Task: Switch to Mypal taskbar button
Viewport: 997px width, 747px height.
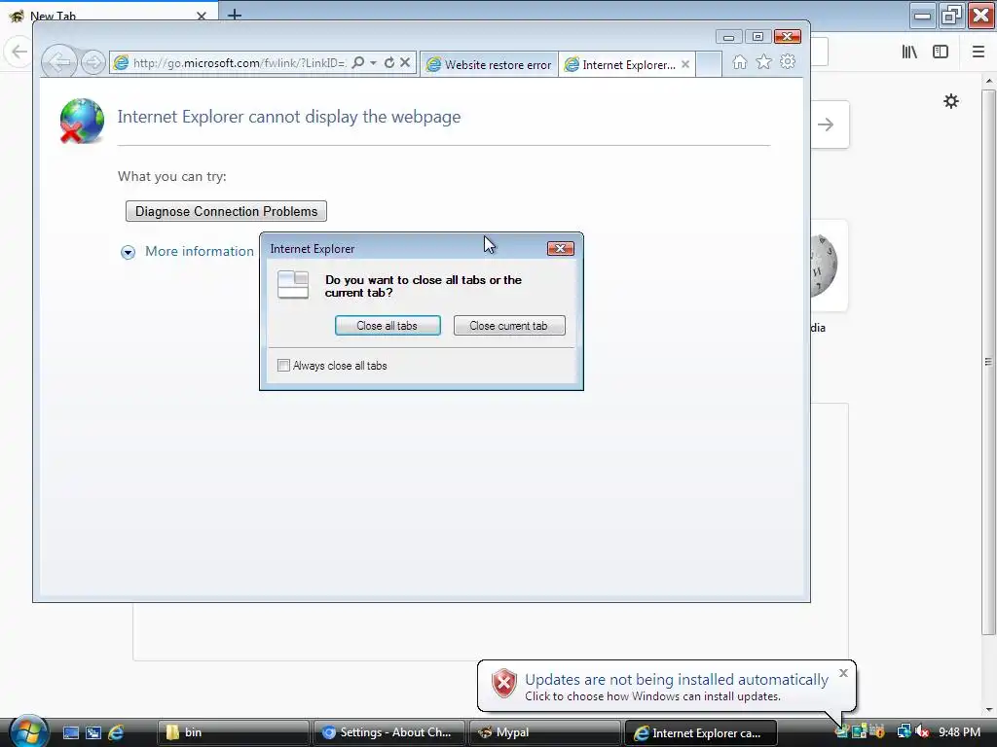Action: [x=544, y=732]
